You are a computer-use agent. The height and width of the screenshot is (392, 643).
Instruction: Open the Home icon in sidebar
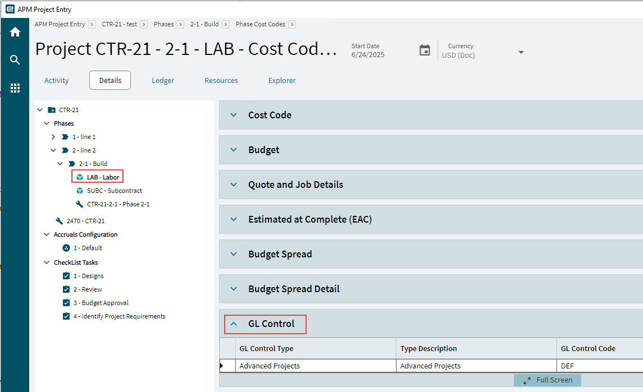15,32
